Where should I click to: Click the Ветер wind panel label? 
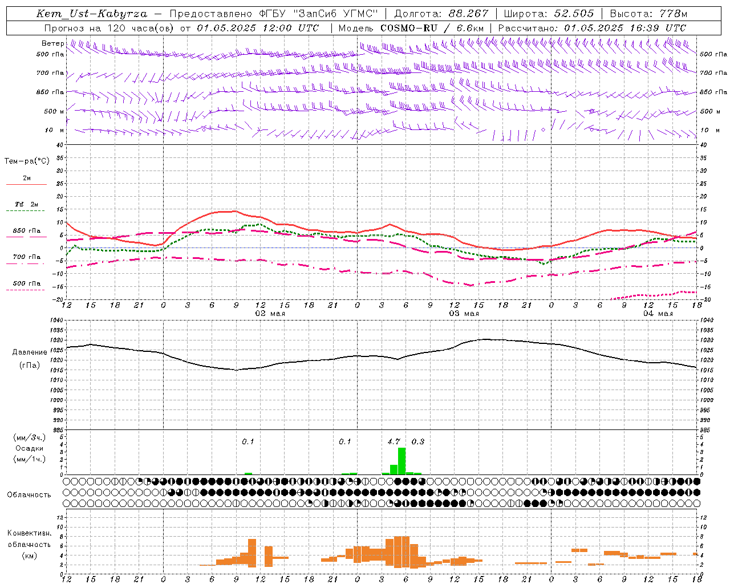(52, 43)
